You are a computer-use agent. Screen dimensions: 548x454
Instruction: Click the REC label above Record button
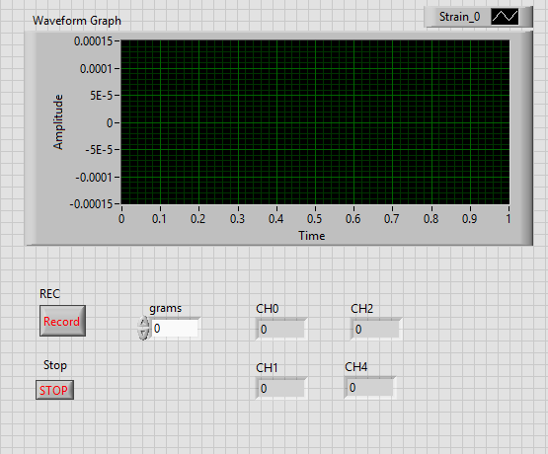tap(49, 294)
